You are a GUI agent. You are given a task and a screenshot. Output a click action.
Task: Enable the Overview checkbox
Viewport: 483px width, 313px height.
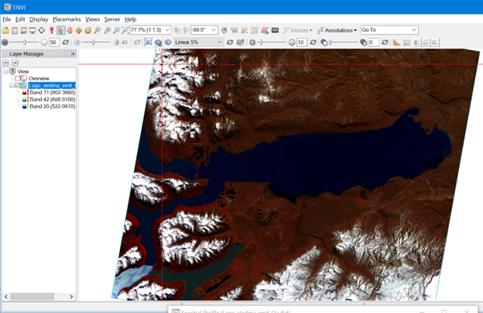click(17, 78)
